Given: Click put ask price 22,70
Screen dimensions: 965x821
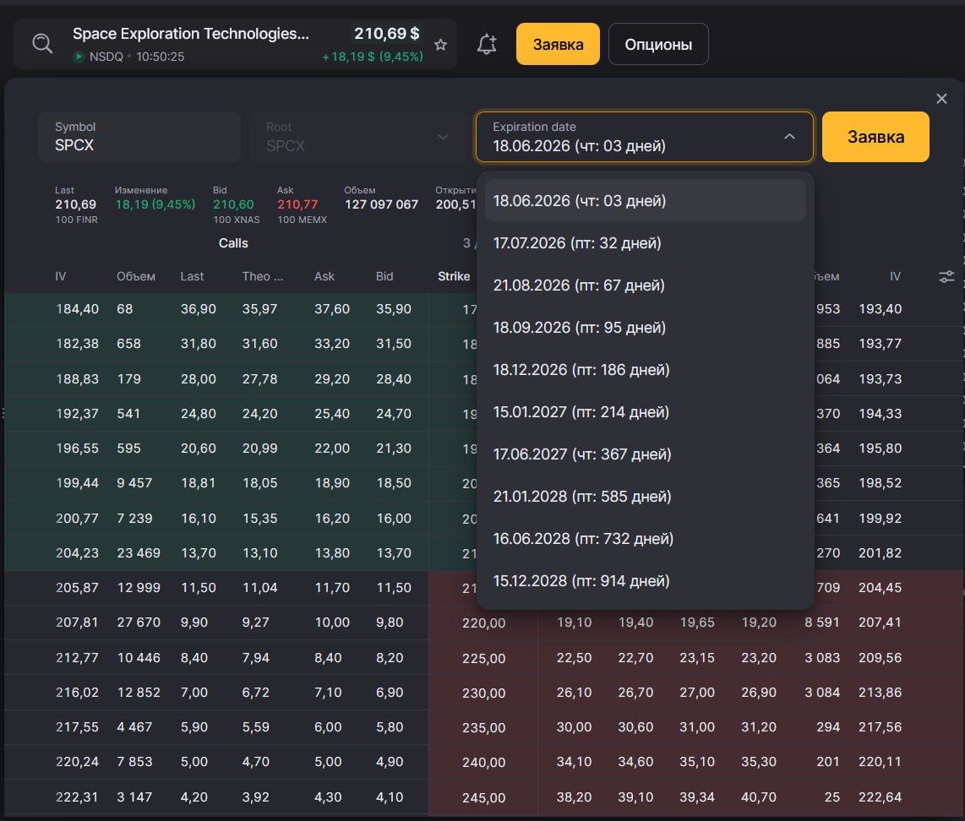Looking at the screenshot, I should (x=635, y=657).
